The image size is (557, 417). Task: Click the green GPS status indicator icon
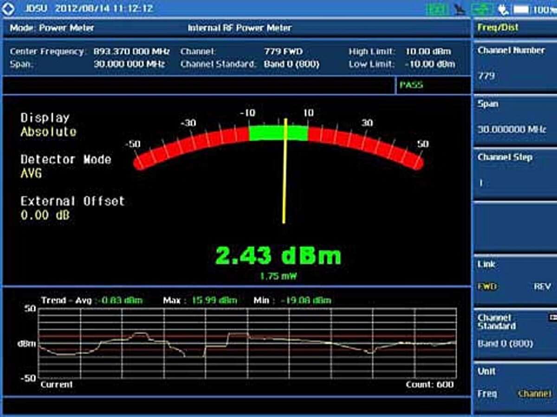(437, 9)
